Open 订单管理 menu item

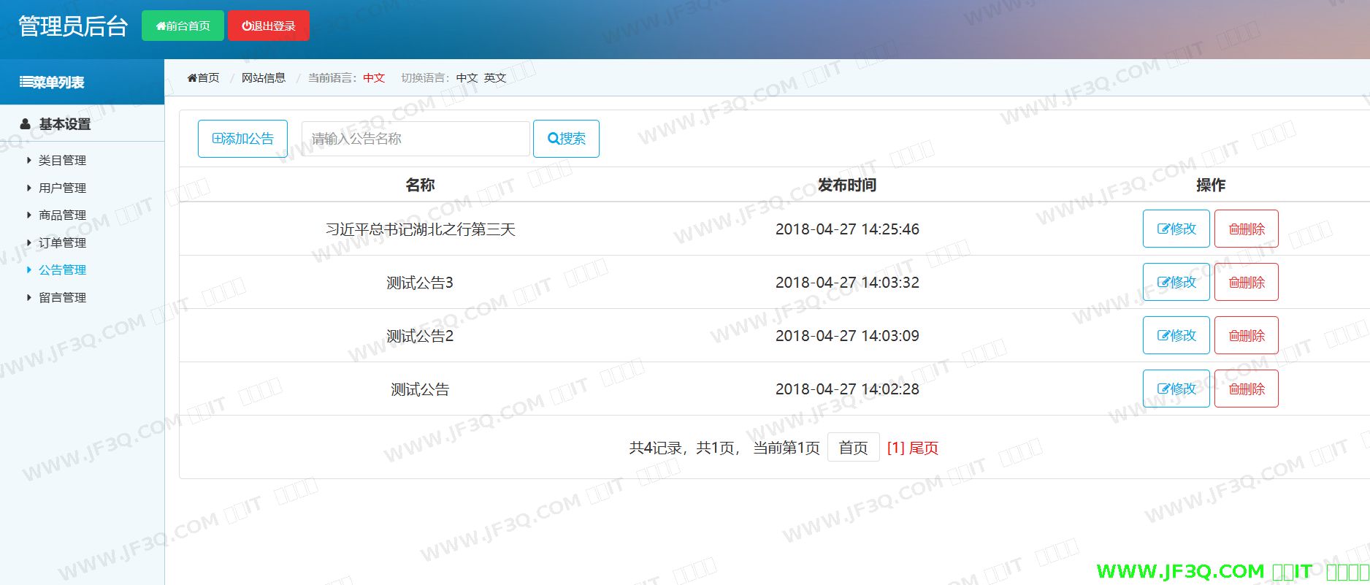(62, 242)
